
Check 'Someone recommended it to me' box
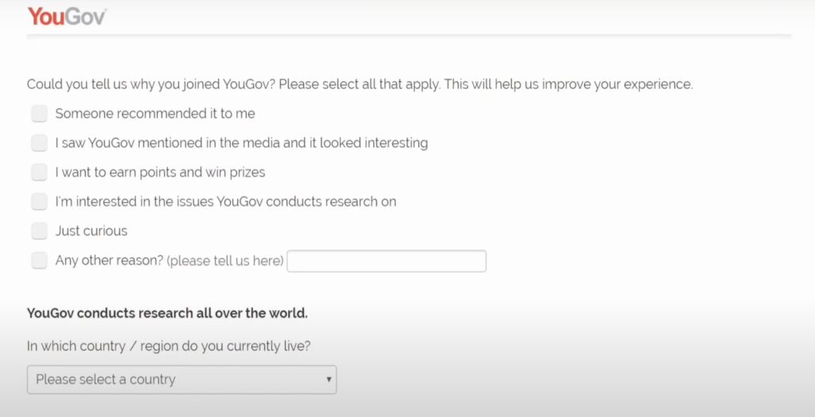click(39, 113)
